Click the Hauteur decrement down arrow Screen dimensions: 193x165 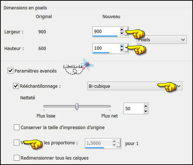click(x=122, y=50)
